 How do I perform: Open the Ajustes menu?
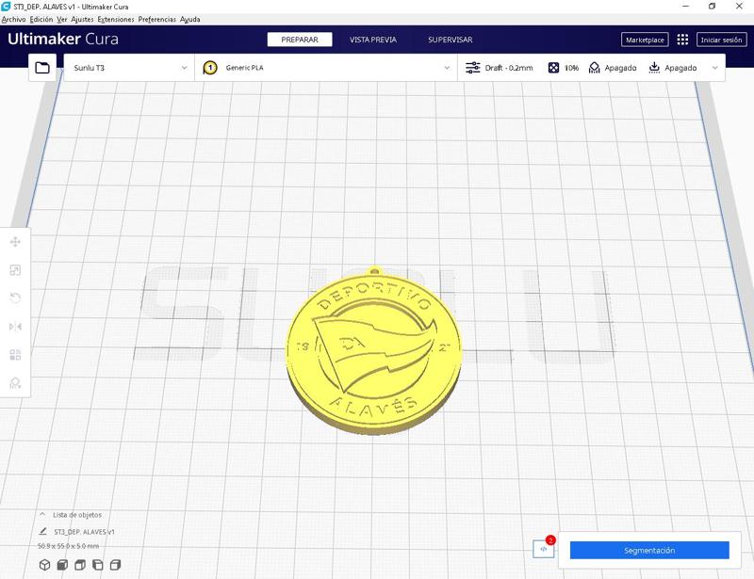pos(82,19)
